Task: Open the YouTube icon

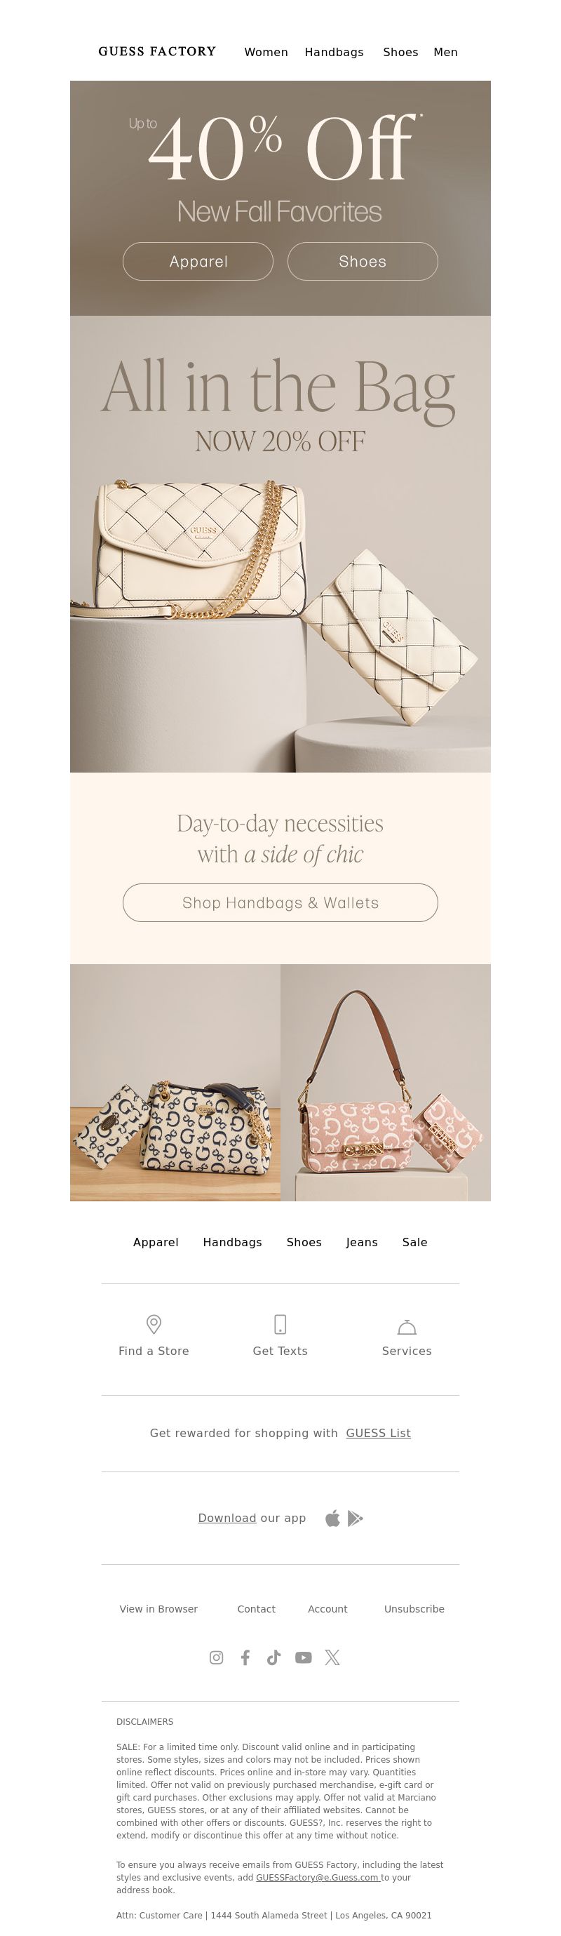Action: 304,1657
